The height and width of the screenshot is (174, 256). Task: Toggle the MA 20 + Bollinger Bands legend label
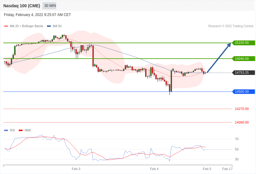click(x=27, y=26)
